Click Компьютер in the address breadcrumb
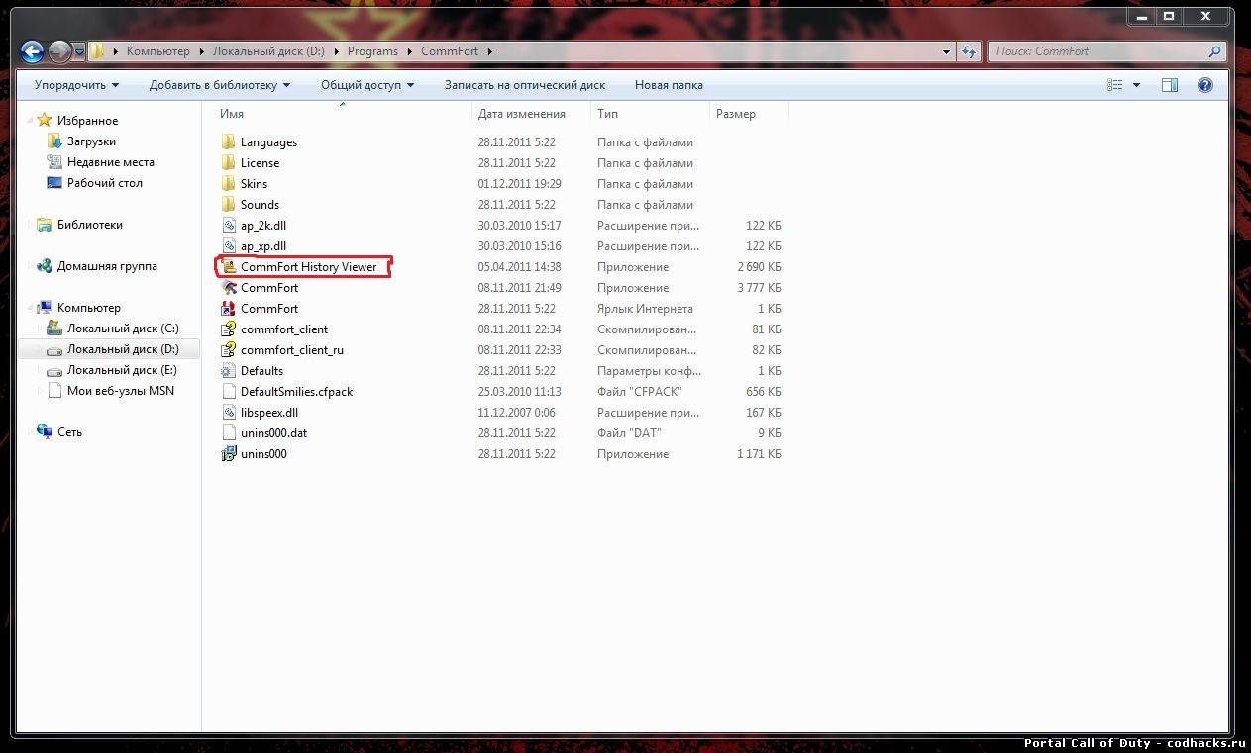 [157, 51]
